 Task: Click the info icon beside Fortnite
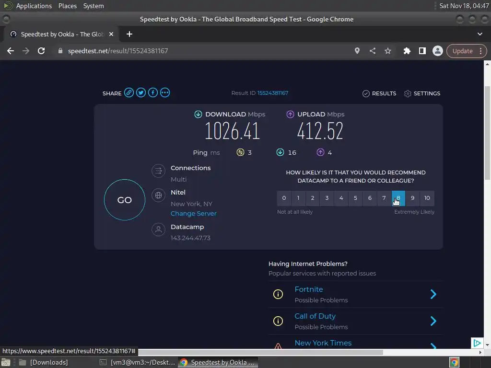[278, 294]
